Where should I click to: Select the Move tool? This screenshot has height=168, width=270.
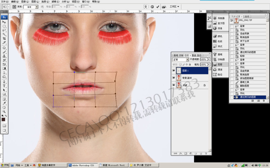tap(4, 22)
